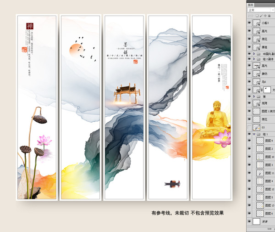Screen dimensions: 275x232
Task: Click mask link icon on 鸟6's lower neighbor layer
Action: click(x=262, y=90)
